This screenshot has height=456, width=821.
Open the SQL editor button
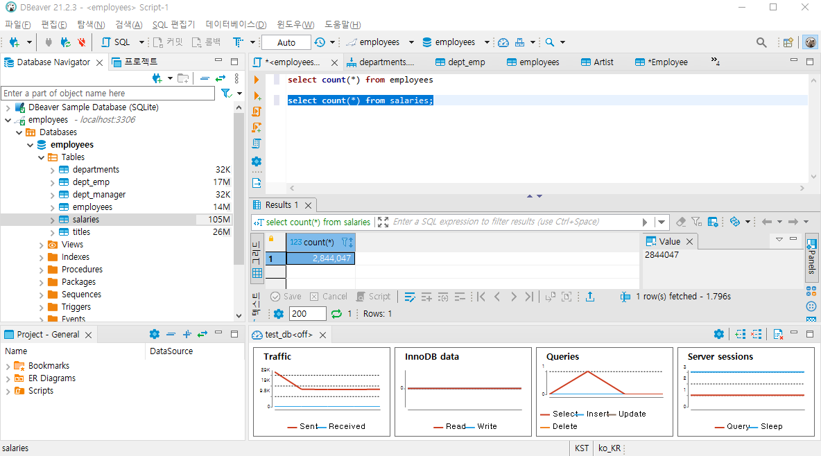coord(116,42)
